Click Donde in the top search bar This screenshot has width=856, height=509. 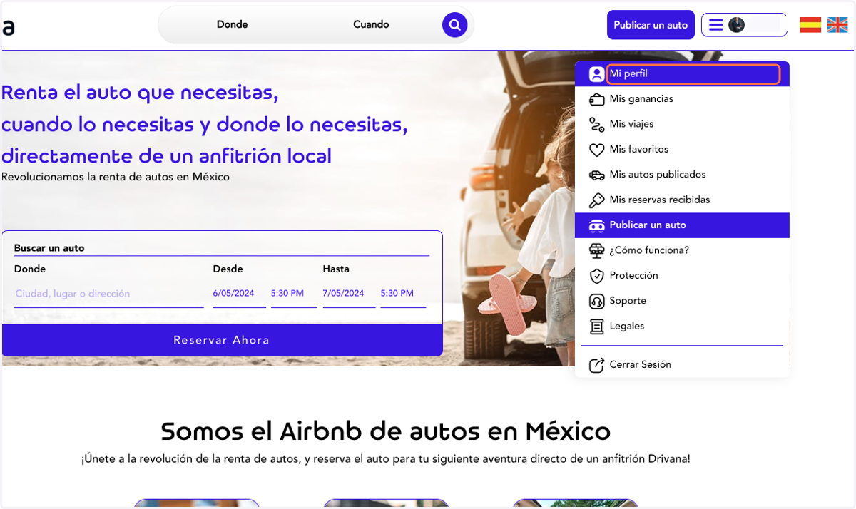coord(232,25)
